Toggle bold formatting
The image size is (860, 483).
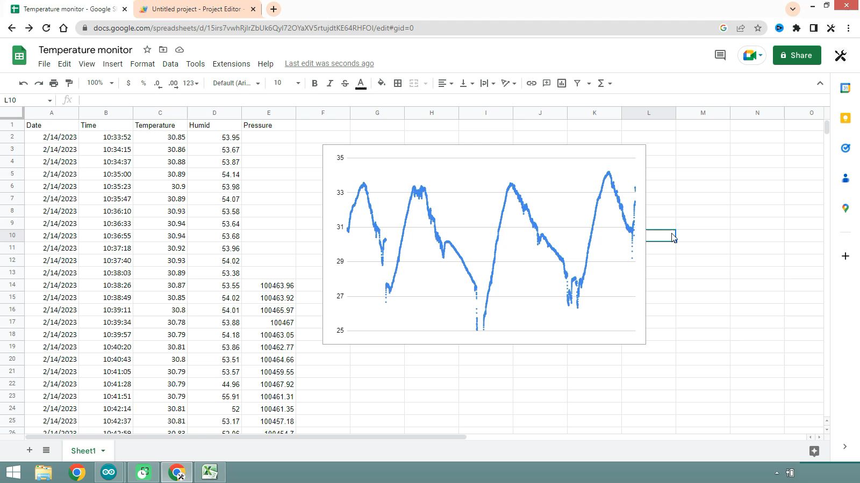click(314, 83)
